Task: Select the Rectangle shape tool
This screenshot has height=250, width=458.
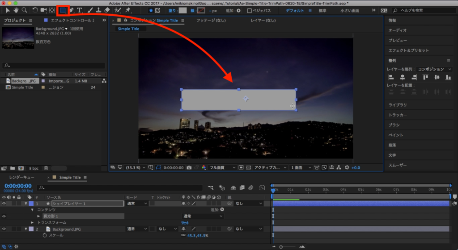Action: 63,10
